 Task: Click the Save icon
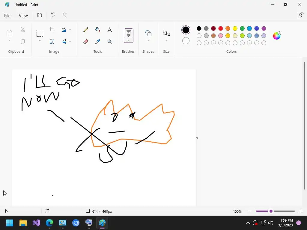coord(40,15)
